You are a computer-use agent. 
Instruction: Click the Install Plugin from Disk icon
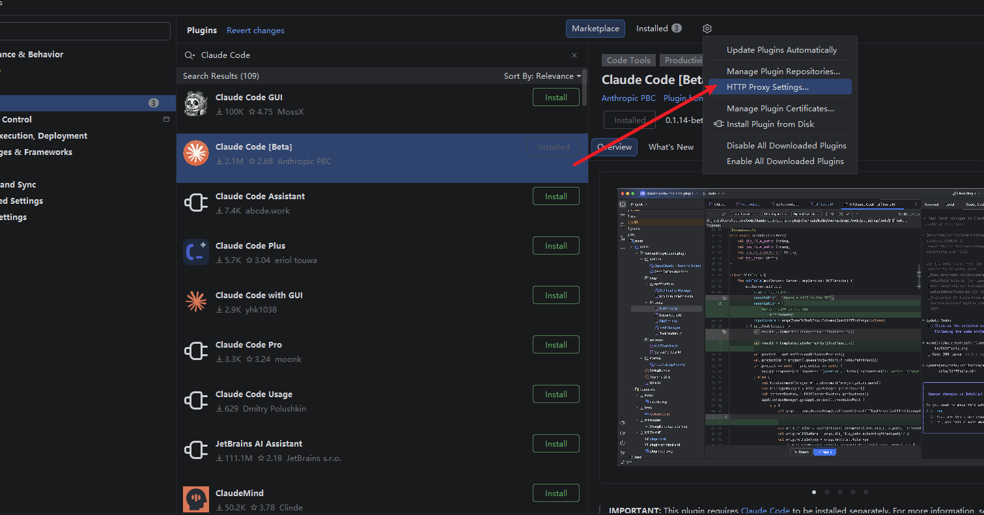coord(719,124)
